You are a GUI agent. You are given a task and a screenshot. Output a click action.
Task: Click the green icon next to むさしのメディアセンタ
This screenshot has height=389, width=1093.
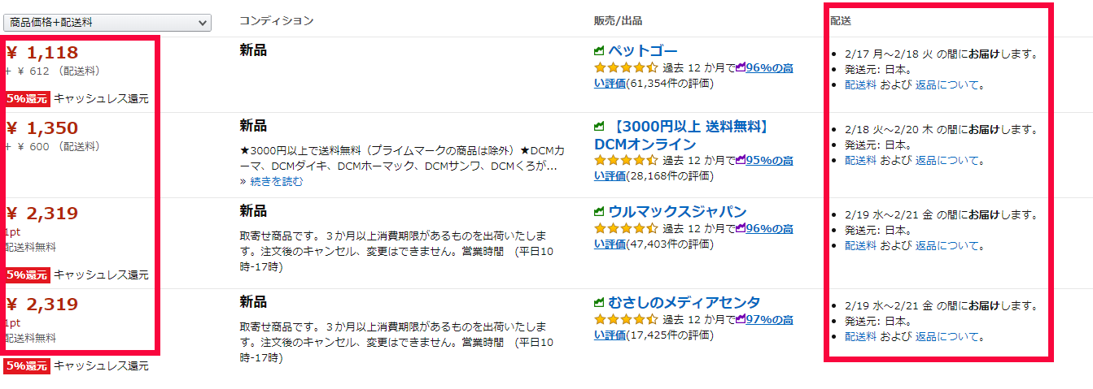coord(599,303)
